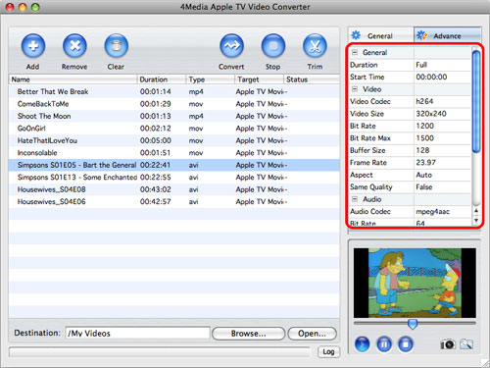Click the Open... destination button
This screenshot has height=368, width=490.
coord(312,334)
